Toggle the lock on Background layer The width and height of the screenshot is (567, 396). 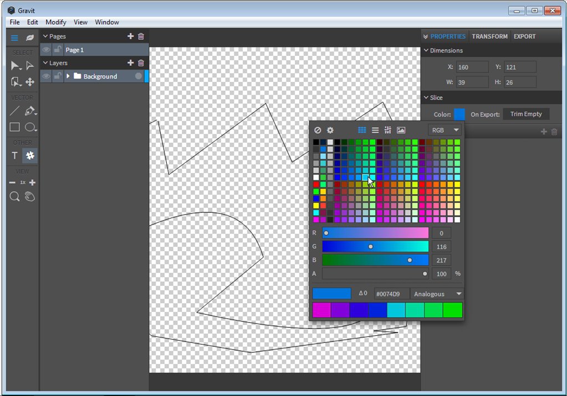click(58, 76)
